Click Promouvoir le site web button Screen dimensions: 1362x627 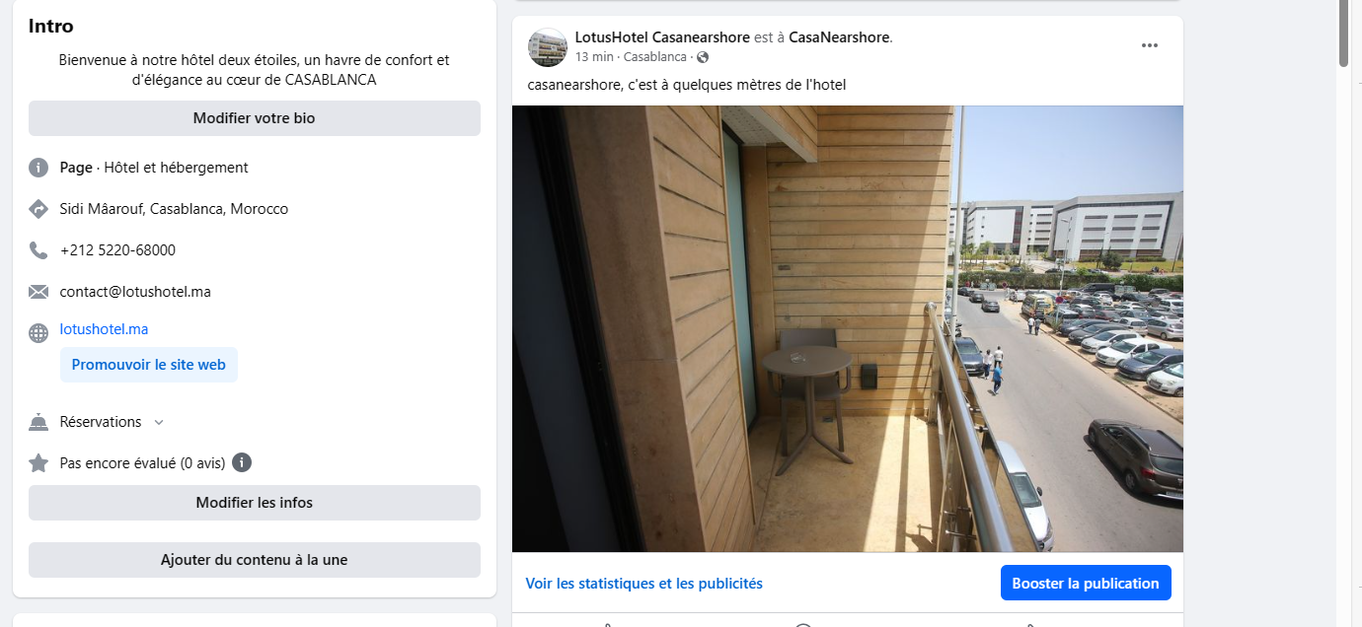point(149,365)
